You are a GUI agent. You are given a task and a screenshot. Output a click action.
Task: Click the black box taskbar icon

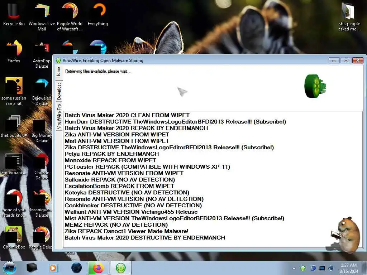32,268
